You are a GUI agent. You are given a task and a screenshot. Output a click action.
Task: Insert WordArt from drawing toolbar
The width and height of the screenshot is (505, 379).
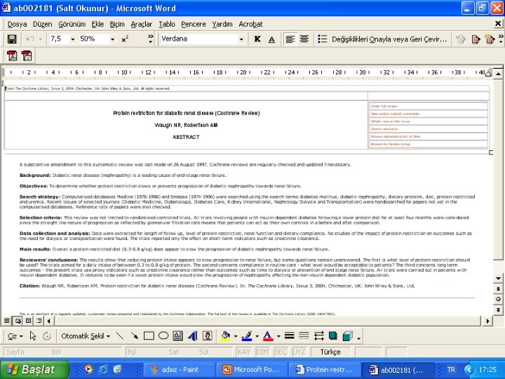(192, 335)
